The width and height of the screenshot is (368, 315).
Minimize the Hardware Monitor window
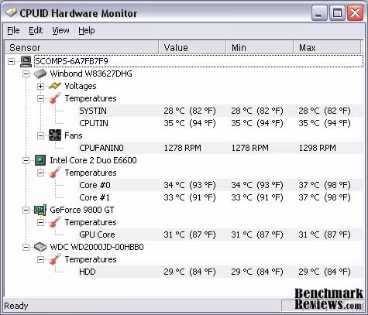[x=319, y=13]
